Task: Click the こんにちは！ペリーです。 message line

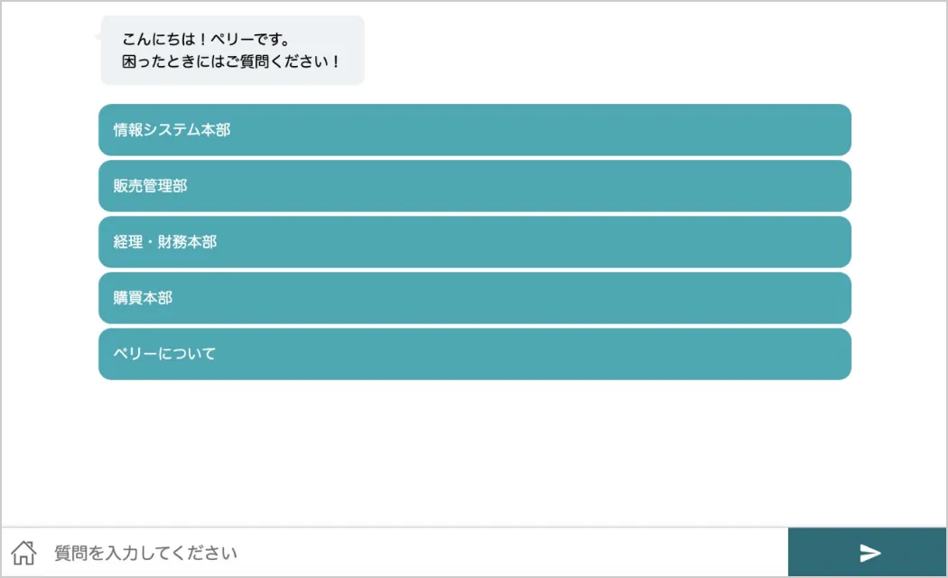Action: pyautogui.click(x=206, y=40)
